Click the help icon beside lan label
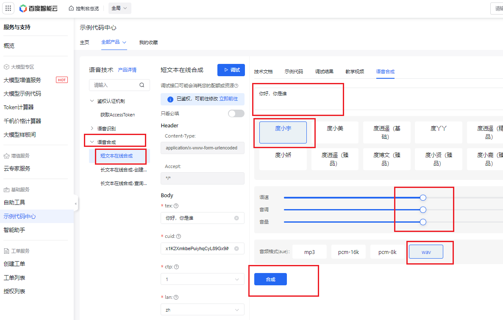This screenshot has width=503, height=320. (x=176, y=297)
